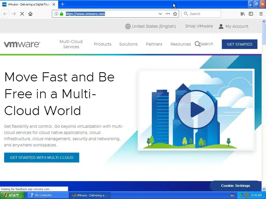Go to the Firefox home page icon

coord(30,14)
